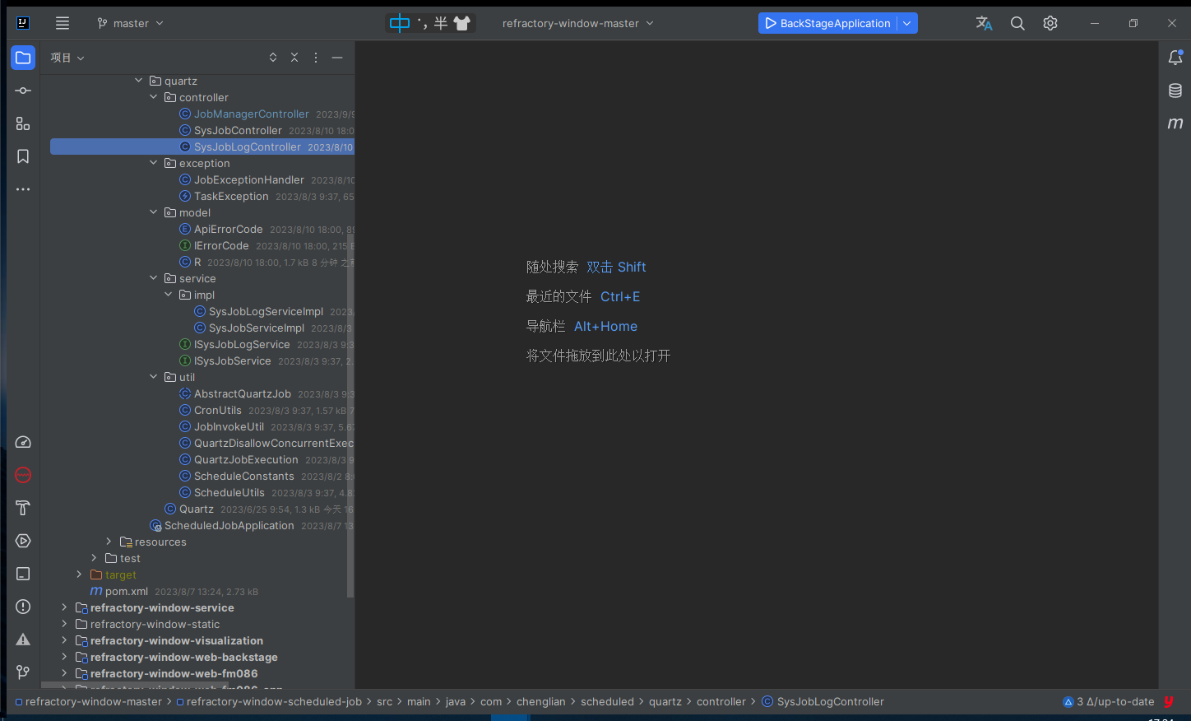Screen dimensions: 1191x721
Task: Open the Problems tool window
Action: click(x=23, y=607)
